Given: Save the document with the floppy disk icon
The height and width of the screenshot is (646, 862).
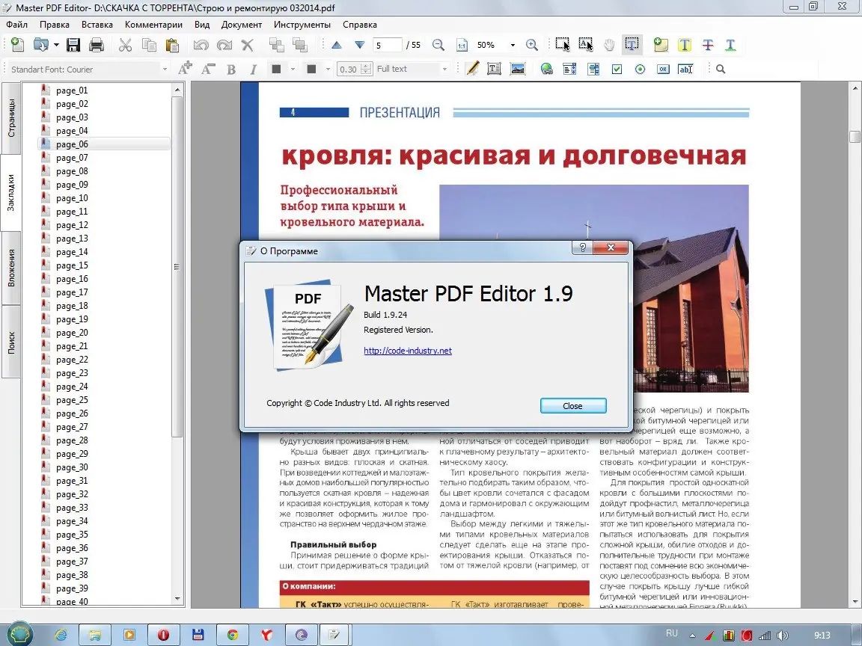Looking at the screenshot, I should point(73,45).
